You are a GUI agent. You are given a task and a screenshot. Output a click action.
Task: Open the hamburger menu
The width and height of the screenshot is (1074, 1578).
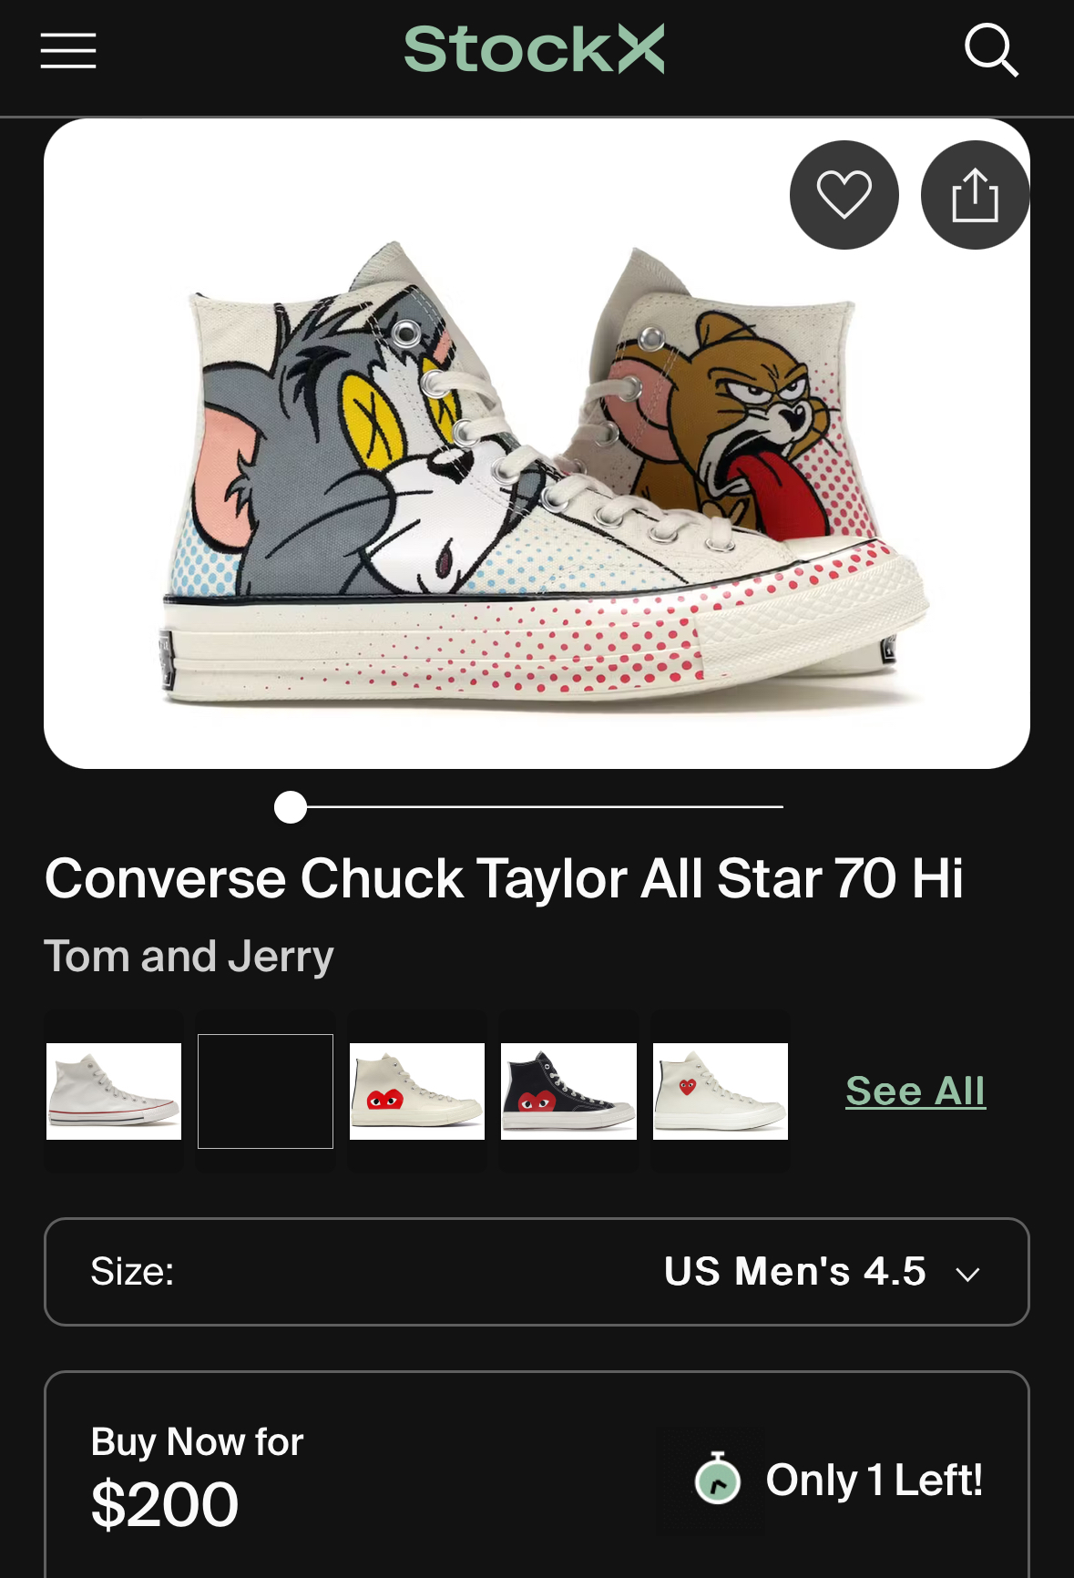pos(68,50)
